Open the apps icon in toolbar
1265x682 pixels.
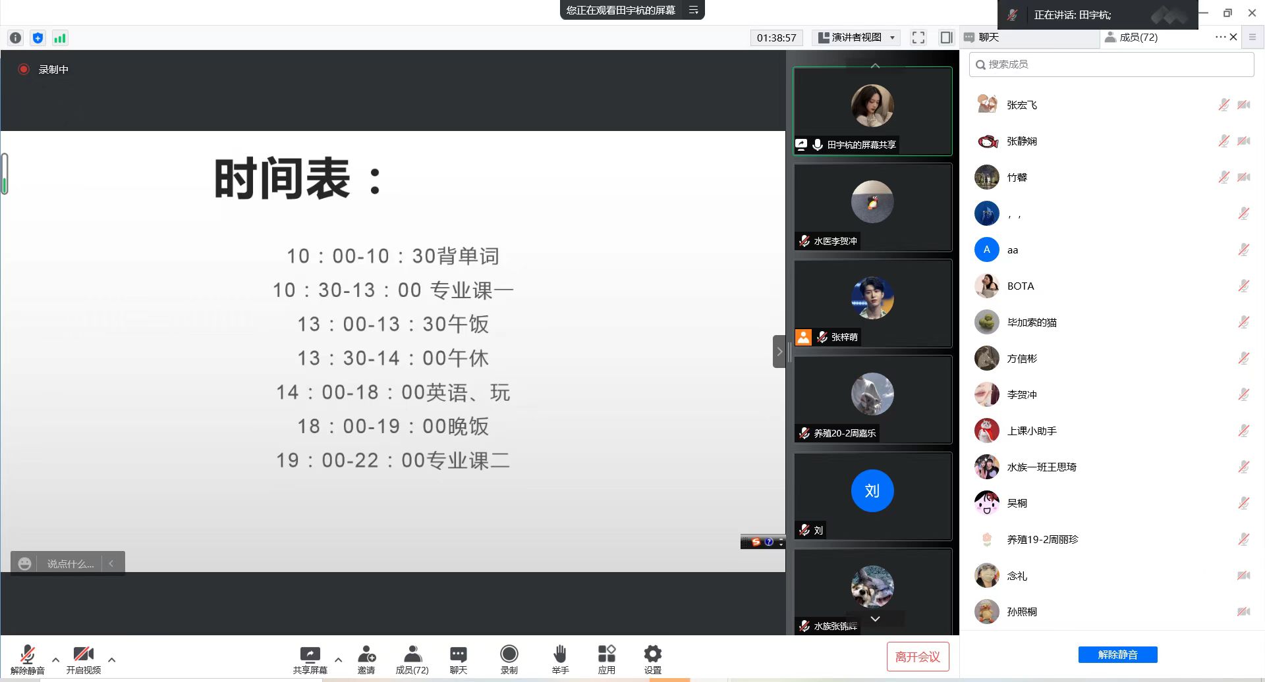(606, 659)
